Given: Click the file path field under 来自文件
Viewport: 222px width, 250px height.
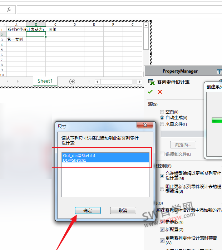Looking at the screenshot, I should coord(182,134).
